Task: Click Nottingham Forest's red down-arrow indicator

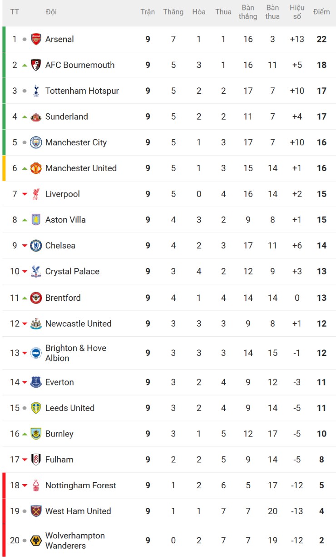Action: [25, 486]
